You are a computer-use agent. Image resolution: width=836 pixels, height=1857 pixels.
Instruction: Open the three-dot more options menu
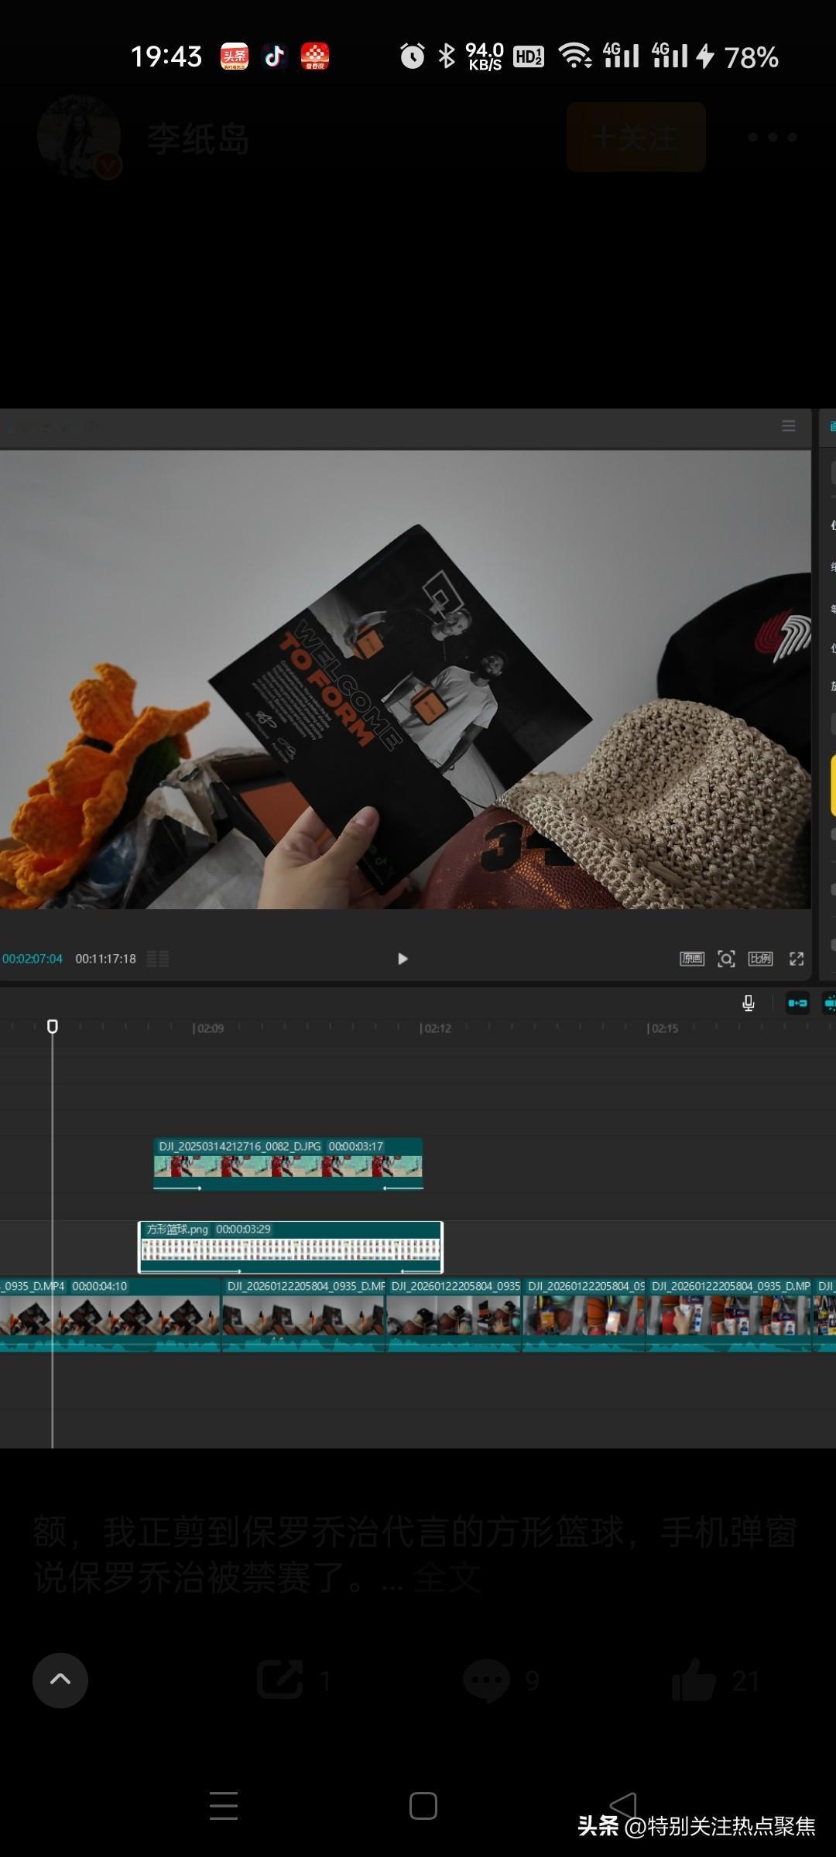tap(773, 137)
